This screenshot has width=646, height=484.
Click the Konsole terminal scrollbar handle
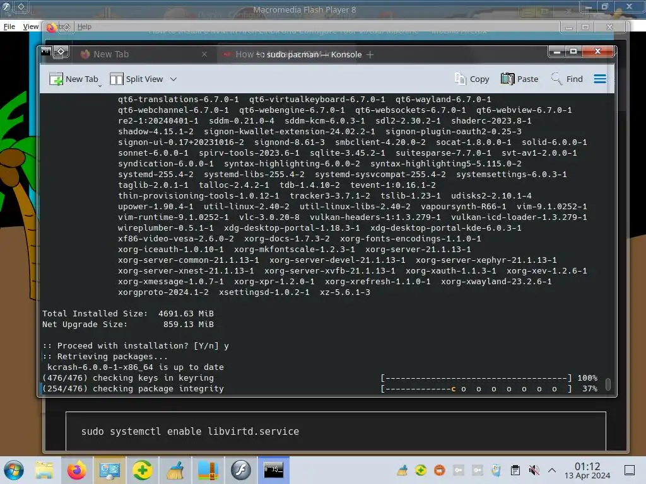point(608,384)
